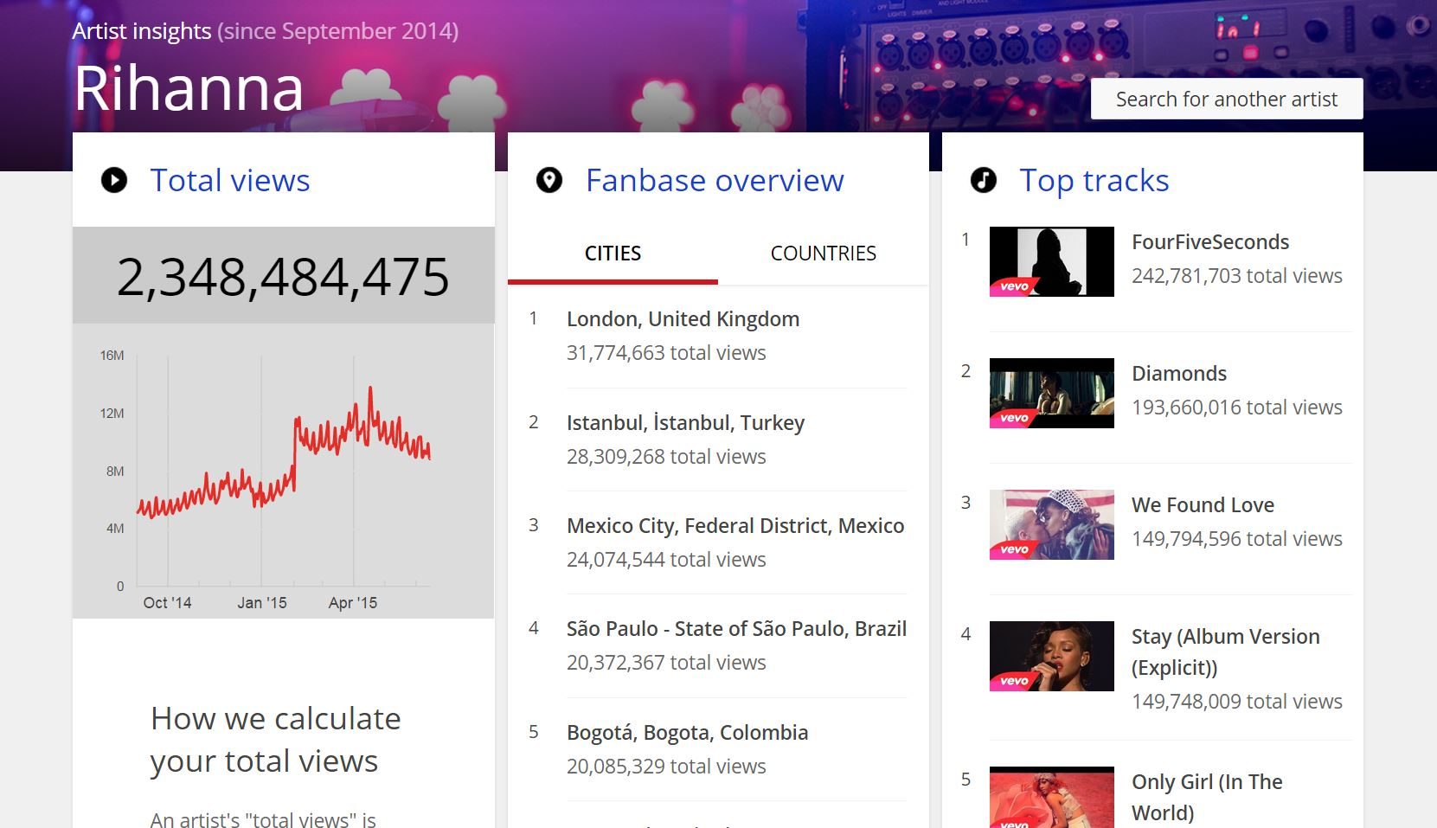Open São Paulo fanbase entry
This screenshot has height=828, width=1437.
click(735, 628)
